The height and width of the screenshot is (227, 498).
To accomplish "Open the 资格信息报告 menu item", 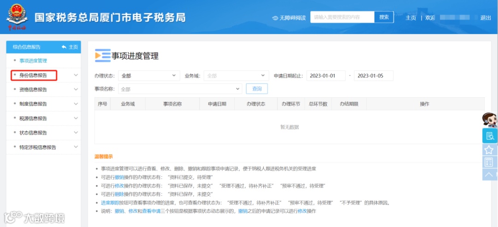I will pyautogui.click(x=33, y=90).
